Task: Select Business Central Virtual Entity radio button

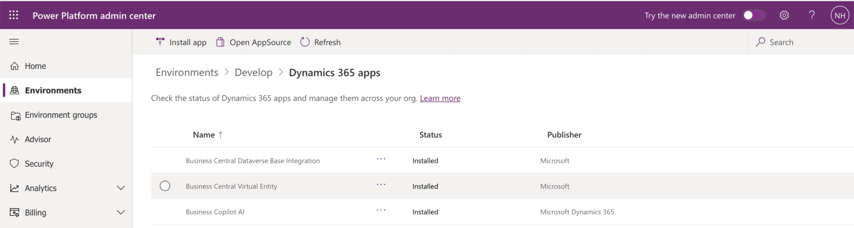Action: point(165,186)
